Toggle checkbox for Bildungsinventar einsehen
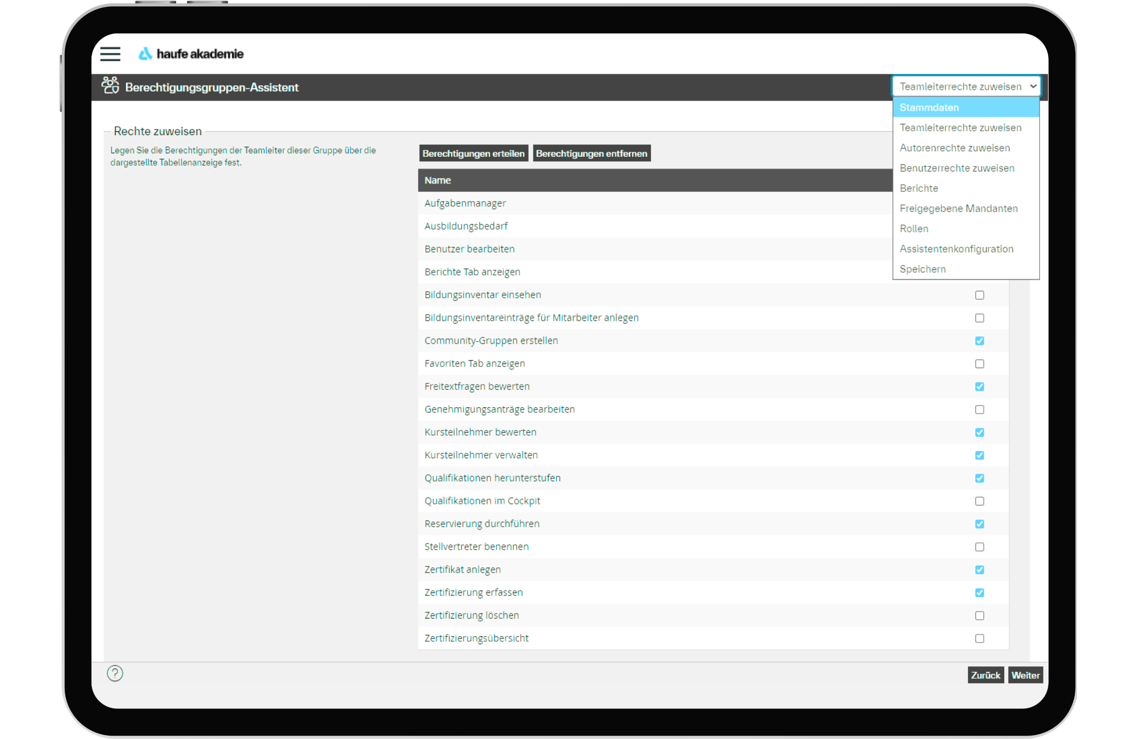Viewport: 1136px width, 739px height. [980, 295]
